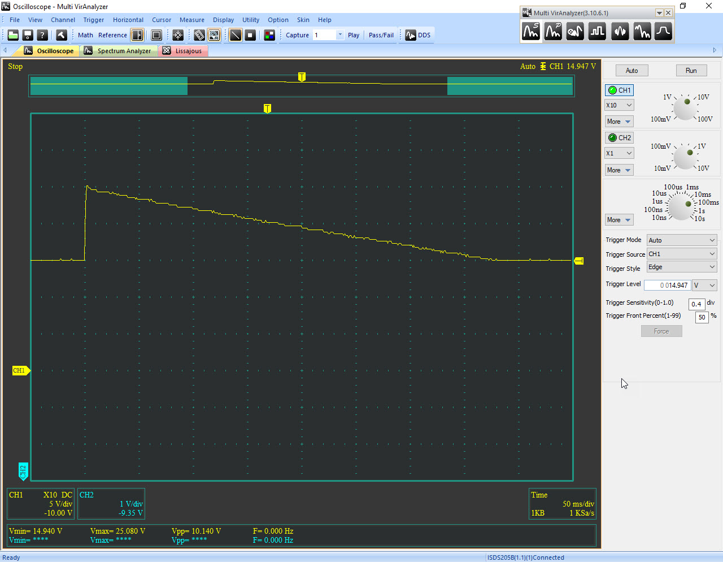Click the Force trigger button

(x=661, y=331)
